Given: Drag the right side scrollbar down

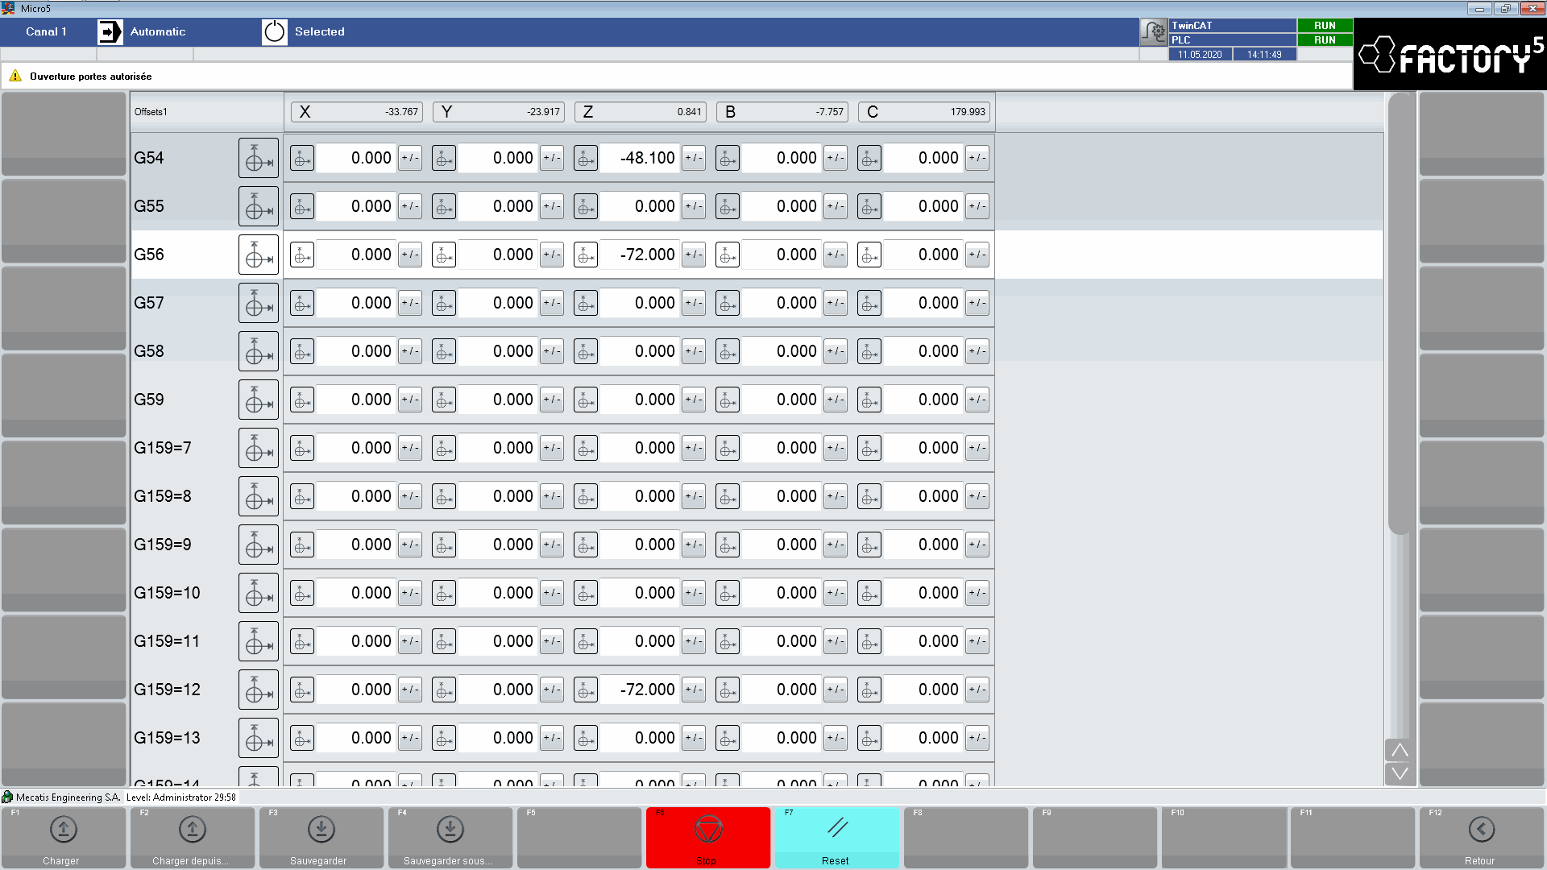Looking at the screenshot, I should (1400, 776).
